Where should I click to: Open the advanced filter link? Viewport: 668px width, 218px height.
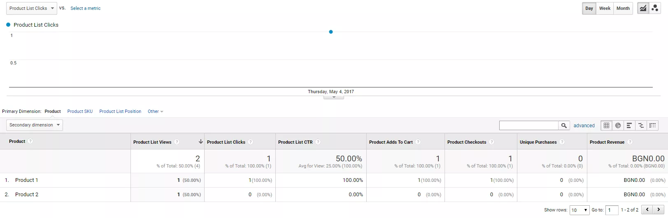[584, 126]
